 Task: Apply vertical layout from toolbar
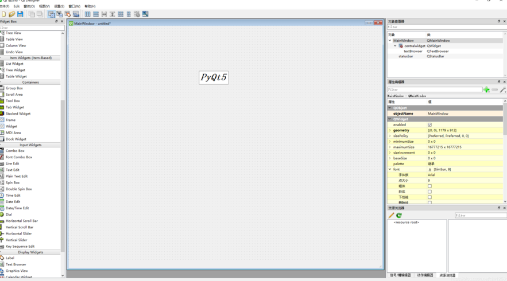[96, 14]
